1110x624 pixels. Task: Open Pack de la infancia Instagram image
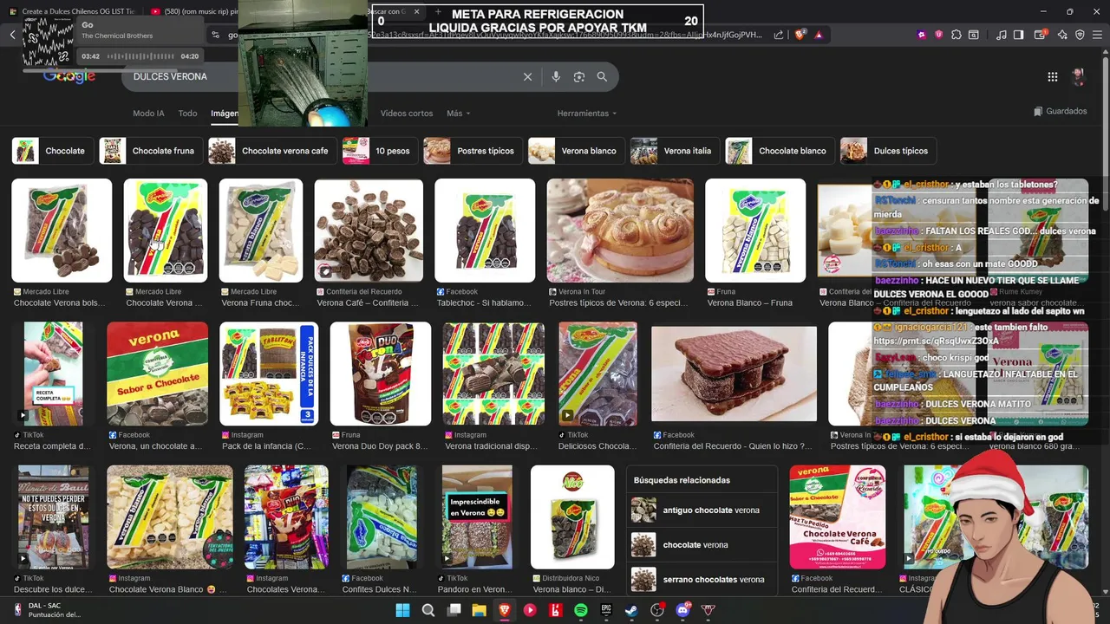(269, 374)
